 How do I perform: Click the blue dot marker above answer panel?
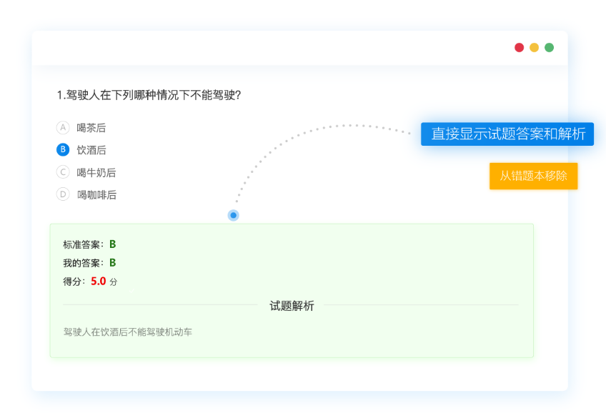[233, 215]
